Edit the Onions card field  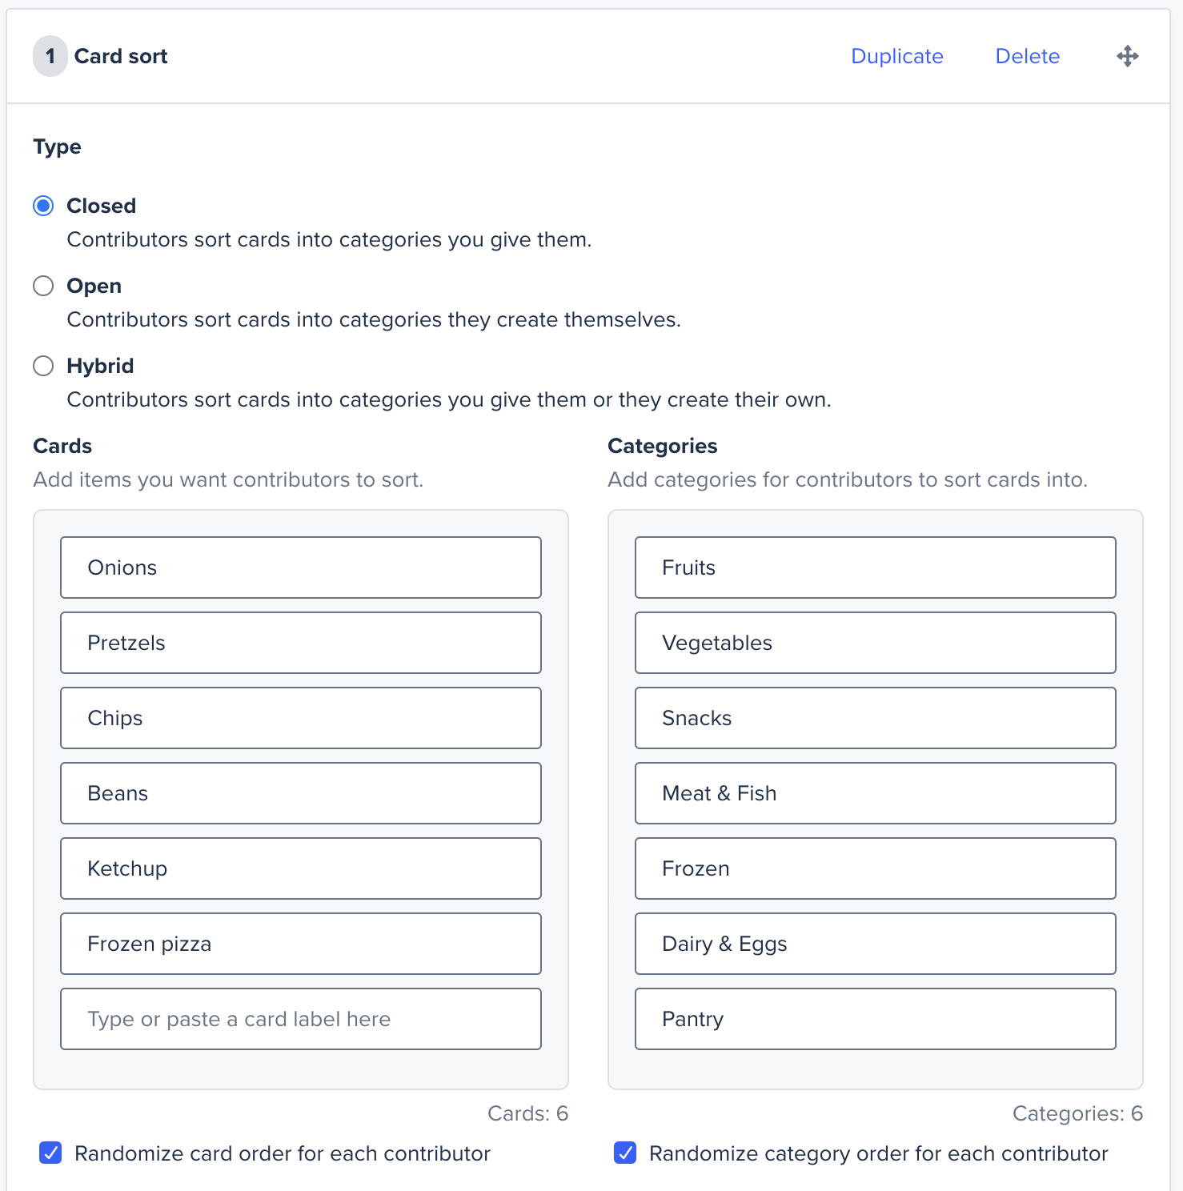click(301, 567)
